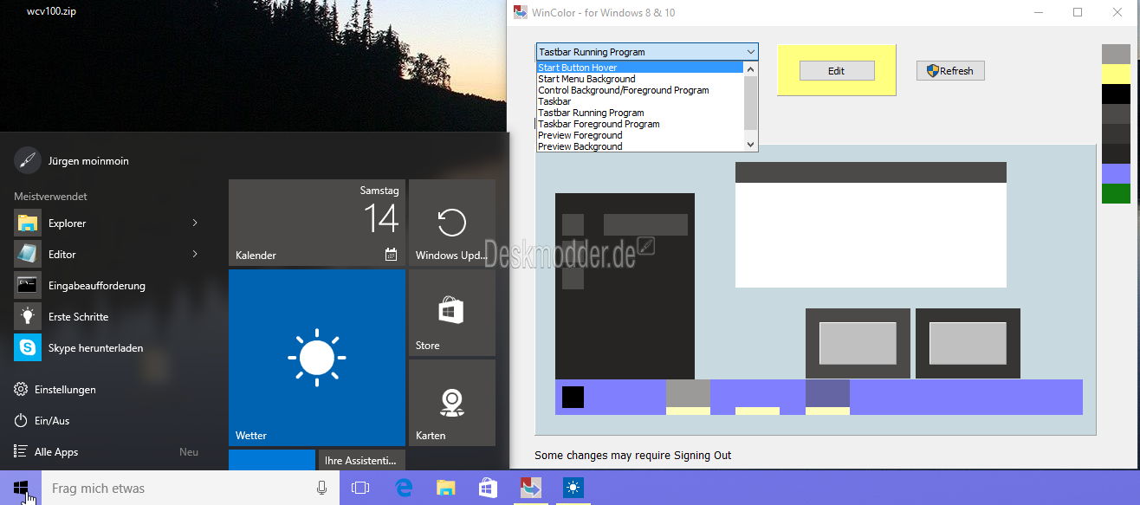1140x505 pixels.
Task: Open the Windows Start button
Action: [21, 489]
